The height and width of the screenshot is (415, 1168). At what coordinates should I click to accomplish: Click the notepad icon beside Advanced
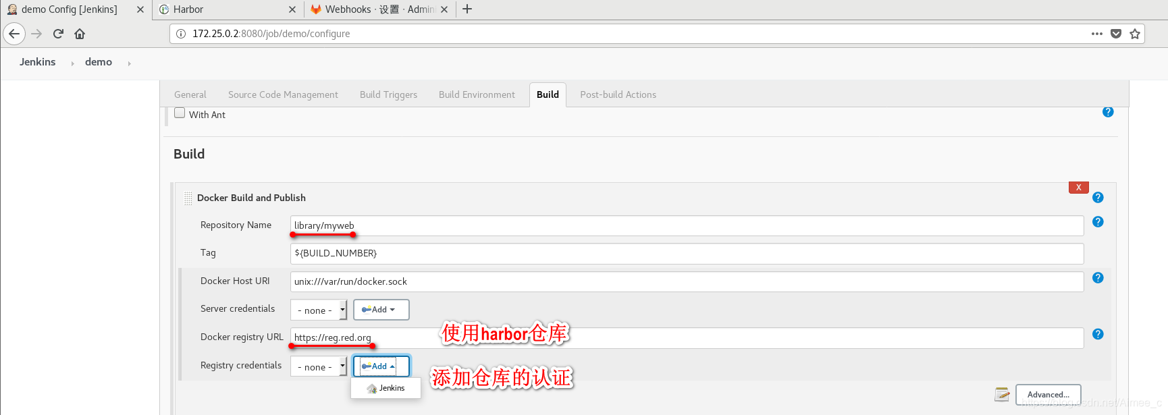pos(1002,394)
